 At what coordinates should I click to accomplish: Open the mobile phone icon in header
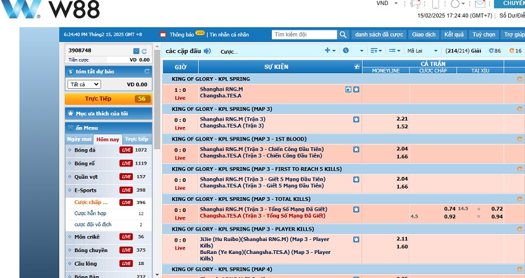(x=435, y=4)
